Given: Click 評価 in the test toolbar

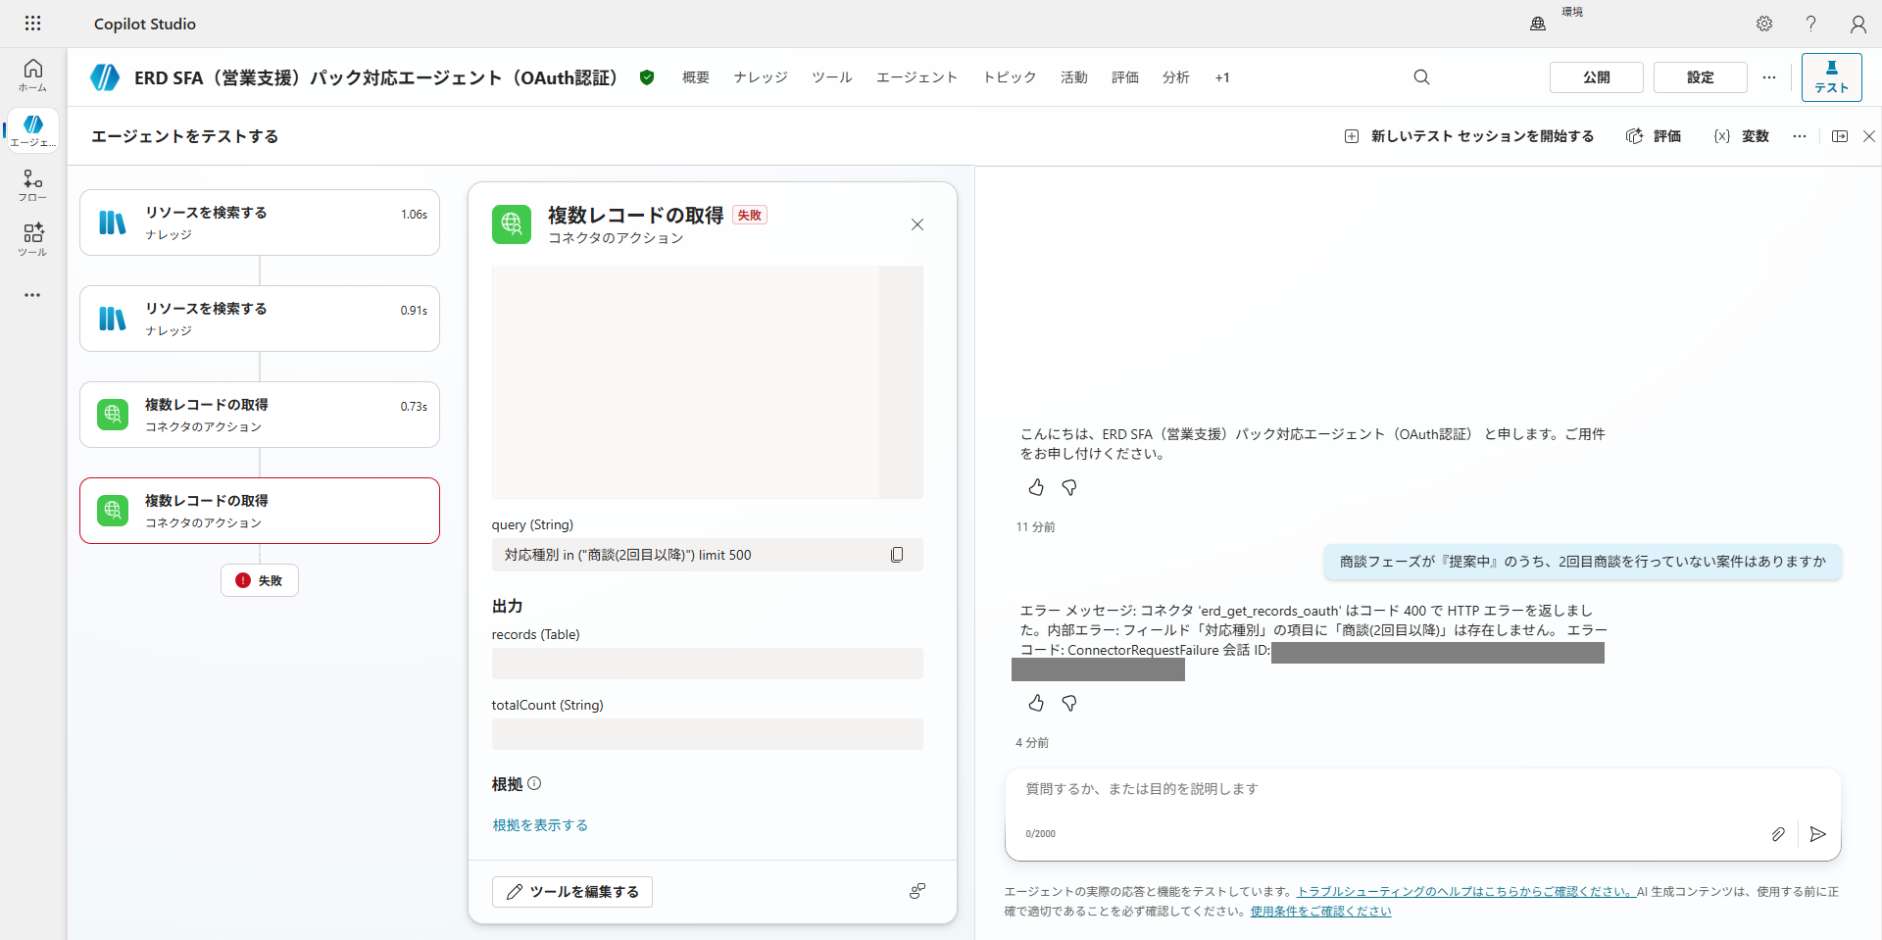Looking at the screenshot, I should click(1654, 136).
